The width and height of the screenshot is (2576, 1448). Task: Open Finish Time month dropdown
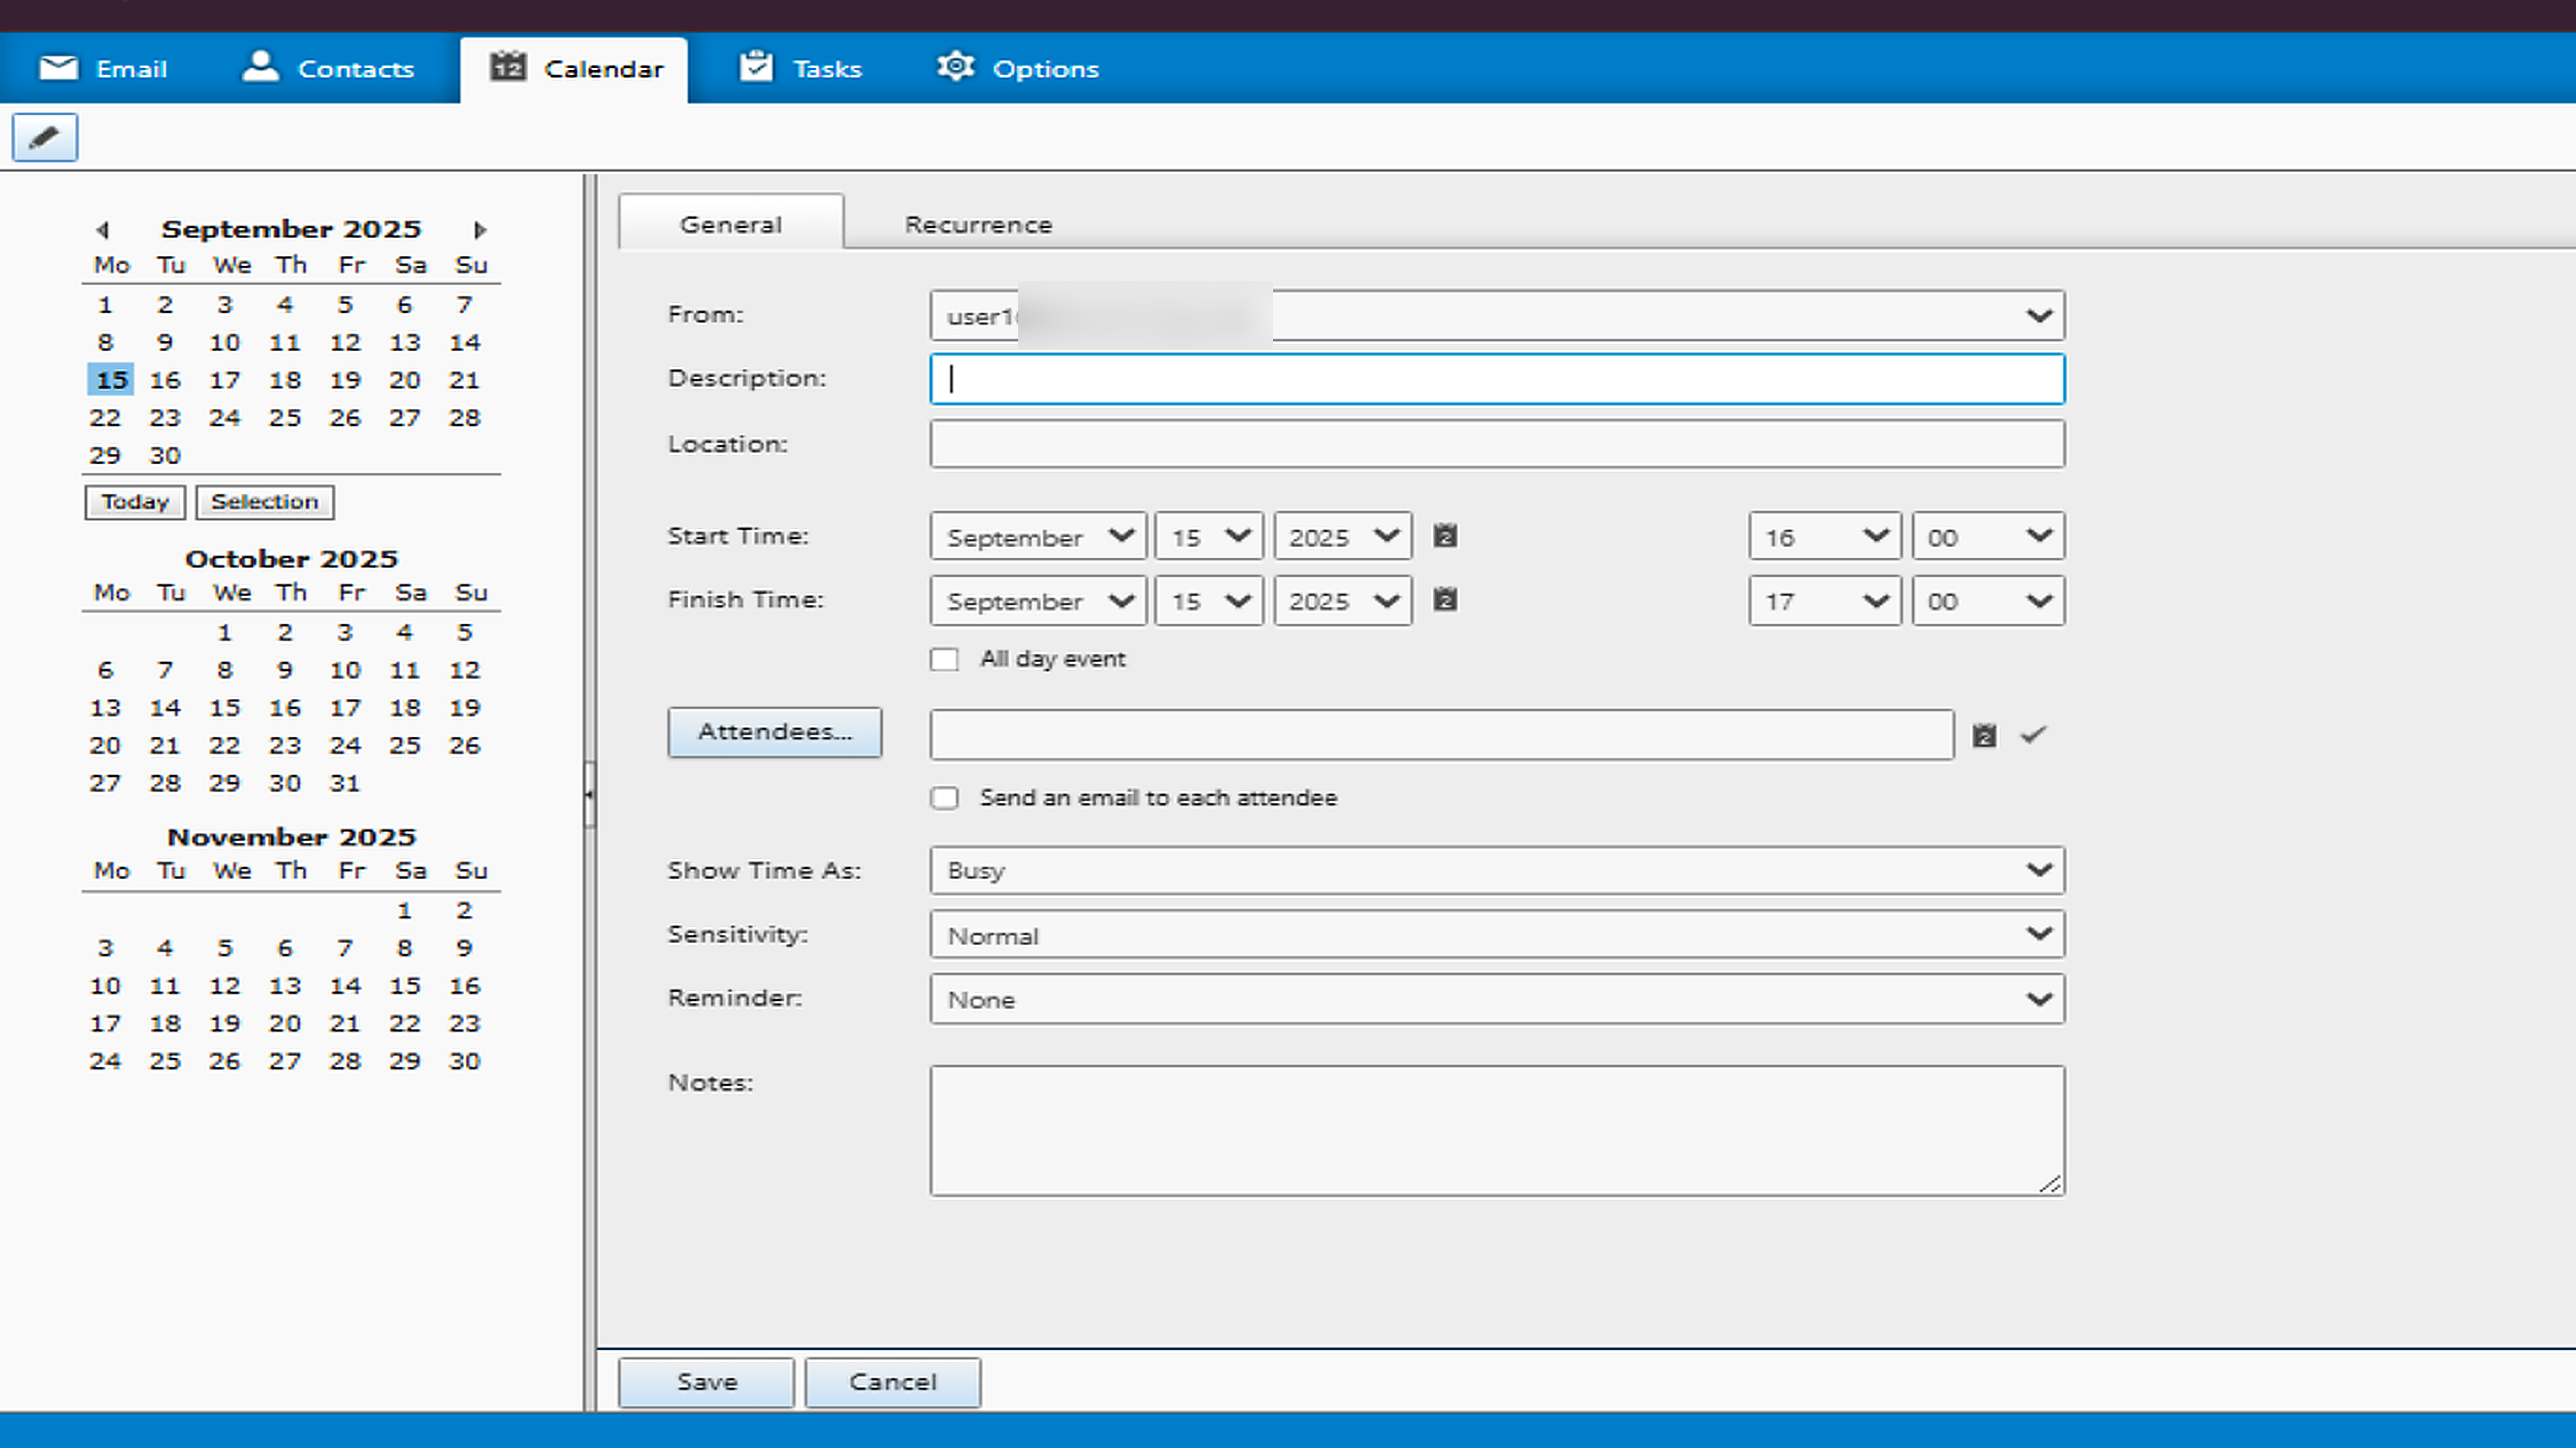(1038, 600)
